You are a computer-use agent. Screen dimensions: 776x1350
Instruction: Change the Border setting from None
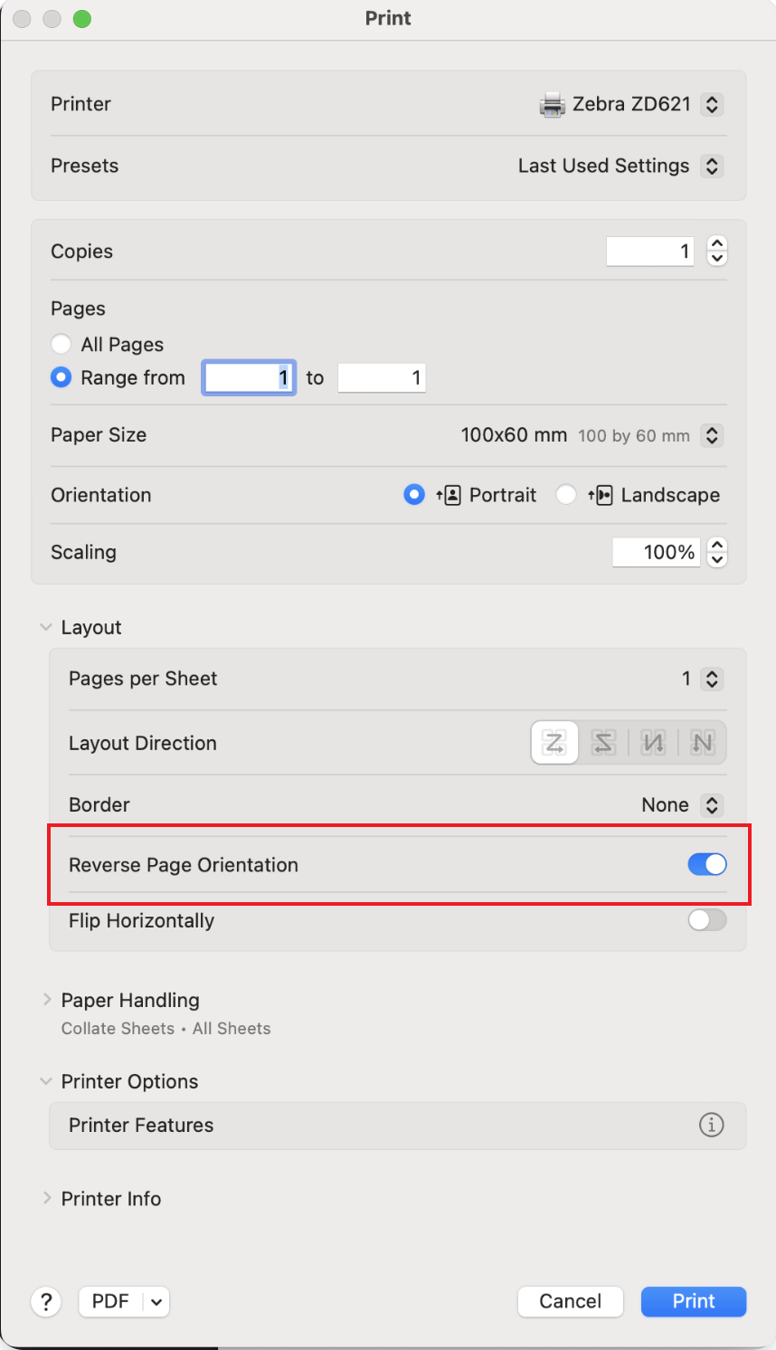[712, 804]
